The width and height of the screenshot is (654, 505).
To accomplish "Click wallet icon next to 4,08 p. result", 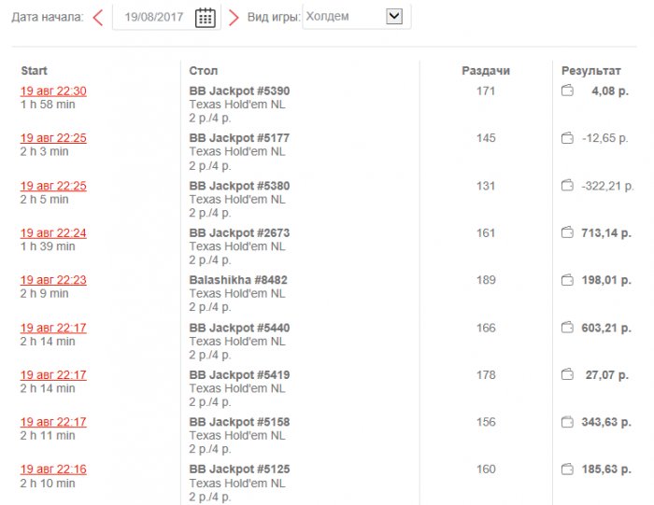I will pos(567,91).
